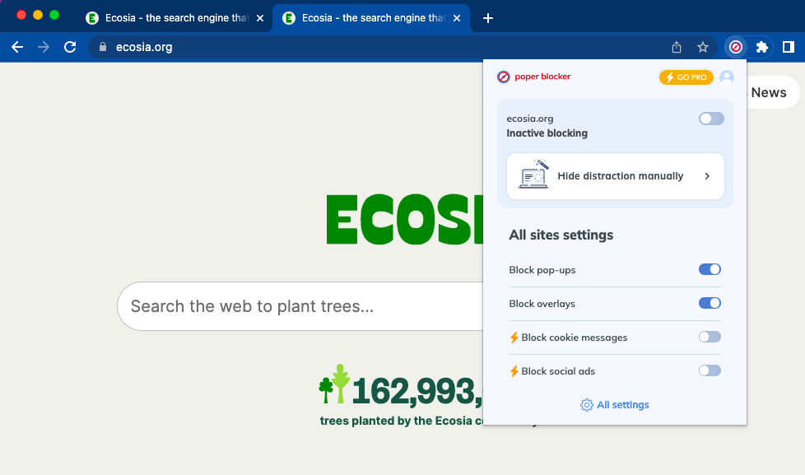Viewport: 805px width, 475px height.
Task: Open the Poper Blocker extension icon in toolbar
Action: (736, 47)
